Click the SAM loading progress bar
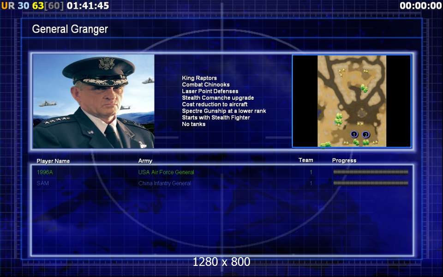 tap(371, 183)
